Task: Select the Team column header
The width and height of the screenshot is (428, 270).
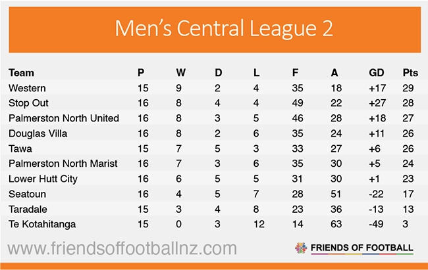Action: pos(21,73)
